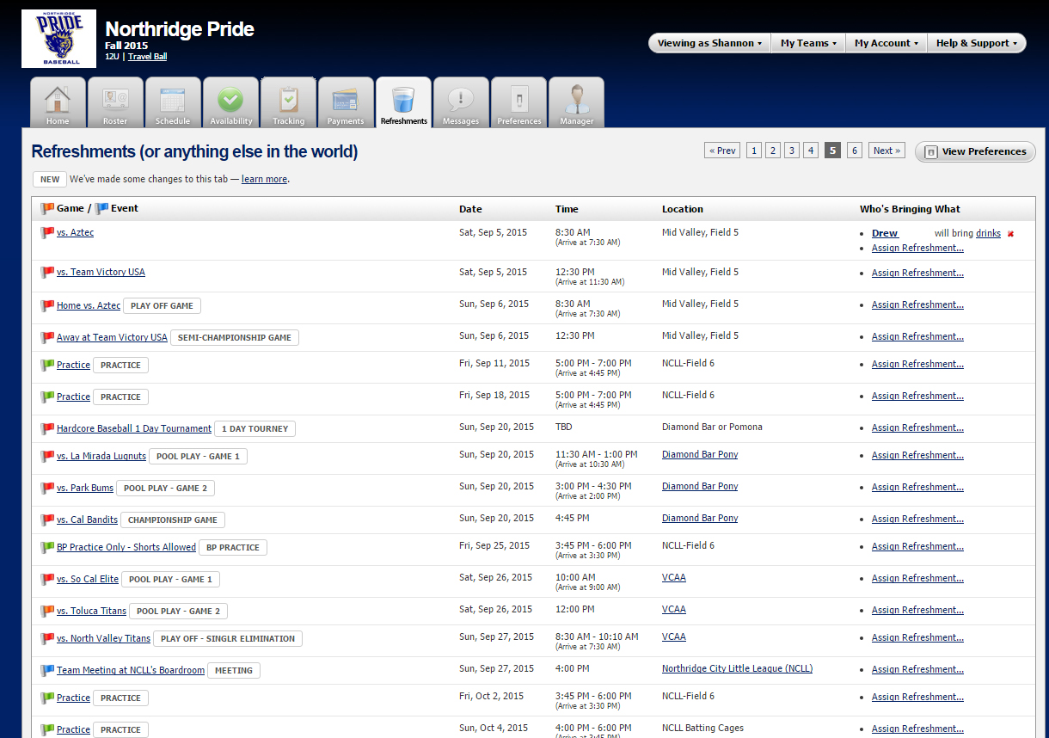The height and width of the screenshot is (738, 1049).
Task: Open the Manager tab icon
Action: click(576, 102)
